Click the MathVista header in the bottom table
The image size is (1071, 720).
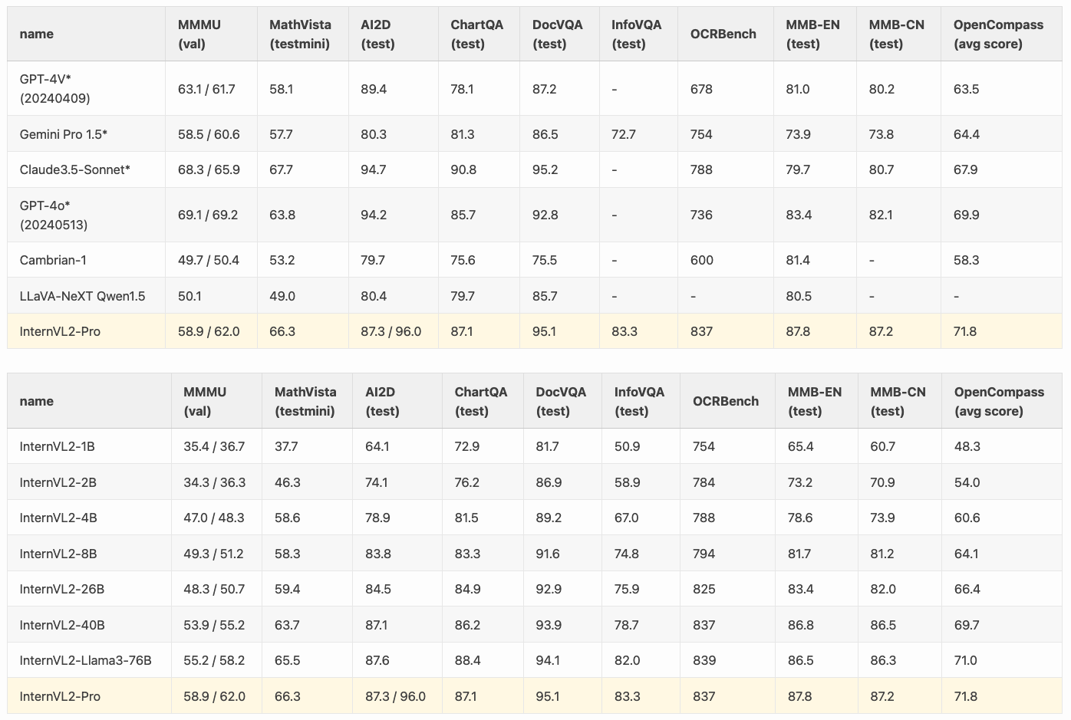click(x=305, y=401)
